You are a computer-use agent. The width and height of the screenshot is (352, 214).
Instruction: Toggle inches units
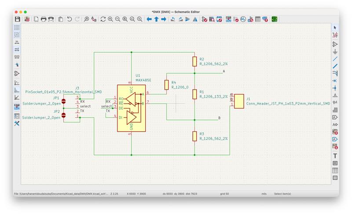(x=17, y=42)
